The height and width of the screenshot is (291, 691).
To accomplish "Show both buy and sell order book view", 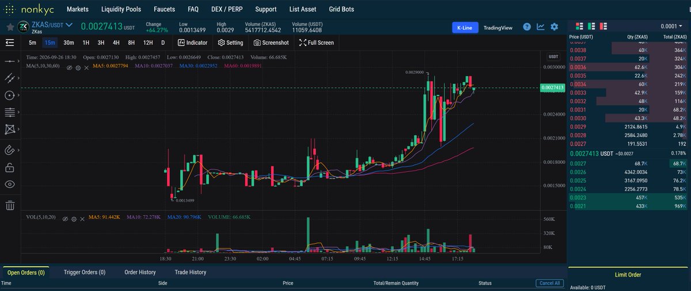I will [x=579, y=26].
